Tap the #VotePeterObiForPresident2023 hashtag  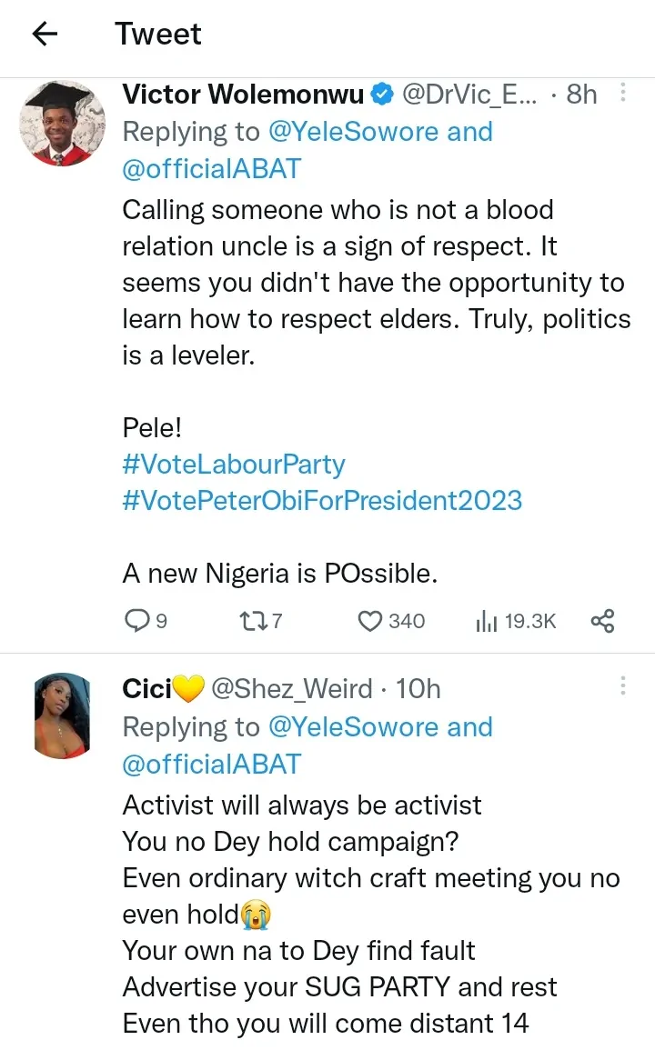[x=322, y=500]
